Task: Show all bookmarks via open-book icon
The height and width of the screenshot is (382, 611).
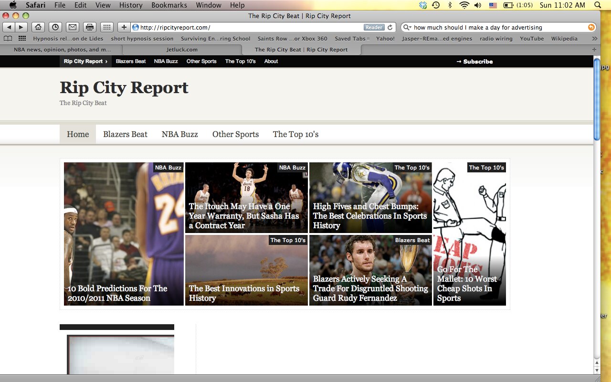Action: 8,39
